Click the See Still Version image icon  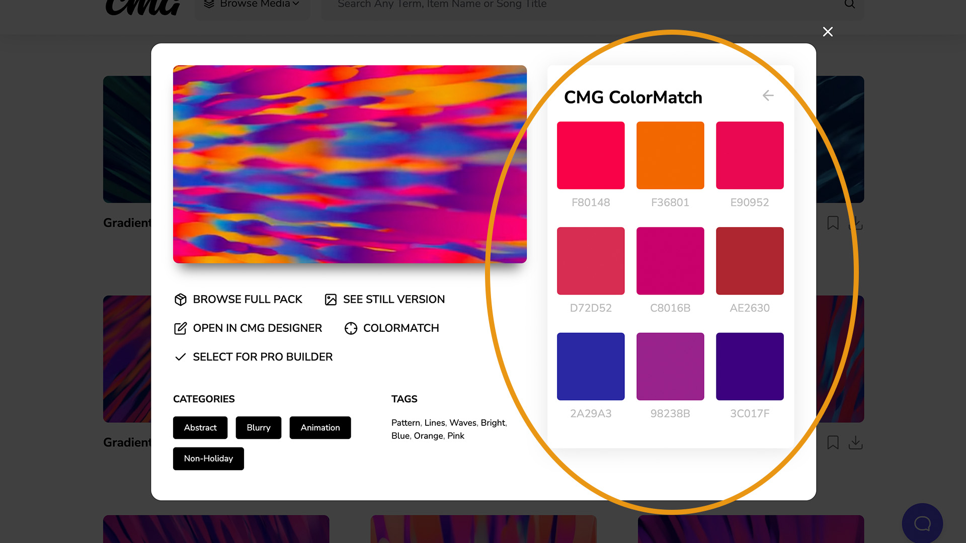pos(331,300)
